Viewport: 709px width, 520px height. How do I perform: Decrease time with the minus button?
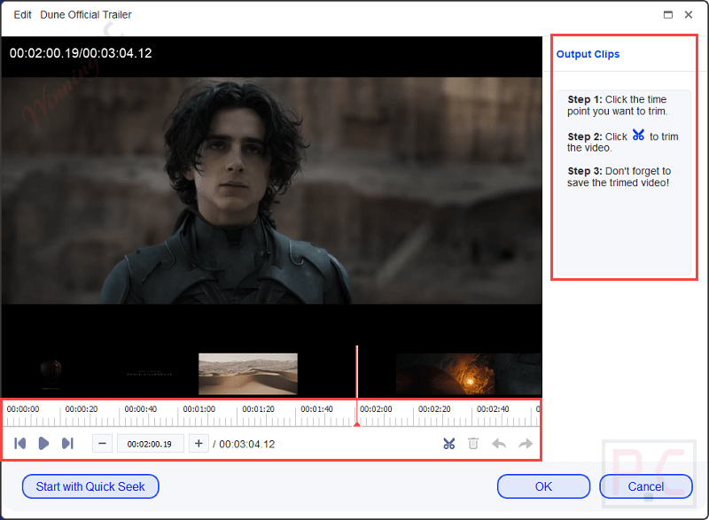click(102, 444)
